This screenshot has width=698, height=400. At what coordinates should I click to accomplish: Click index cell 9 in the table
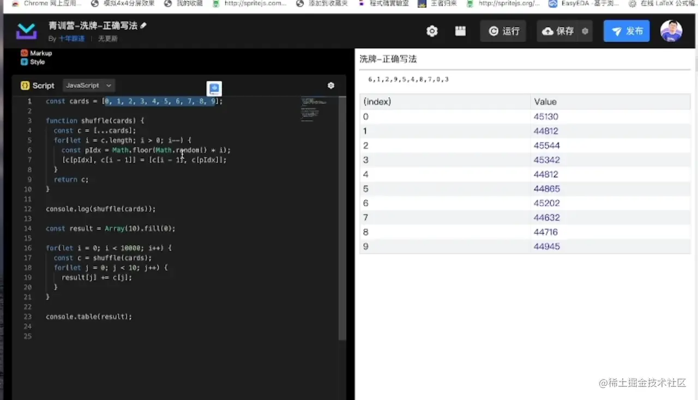(x=445, y=247)
